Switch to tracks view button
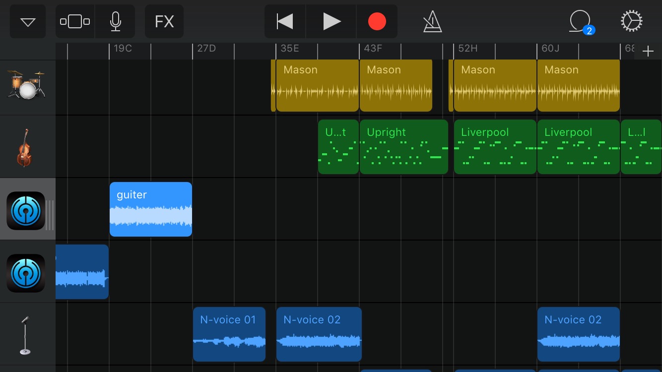The height and width of the screenshot is (372, 662). tap(75, 22)
